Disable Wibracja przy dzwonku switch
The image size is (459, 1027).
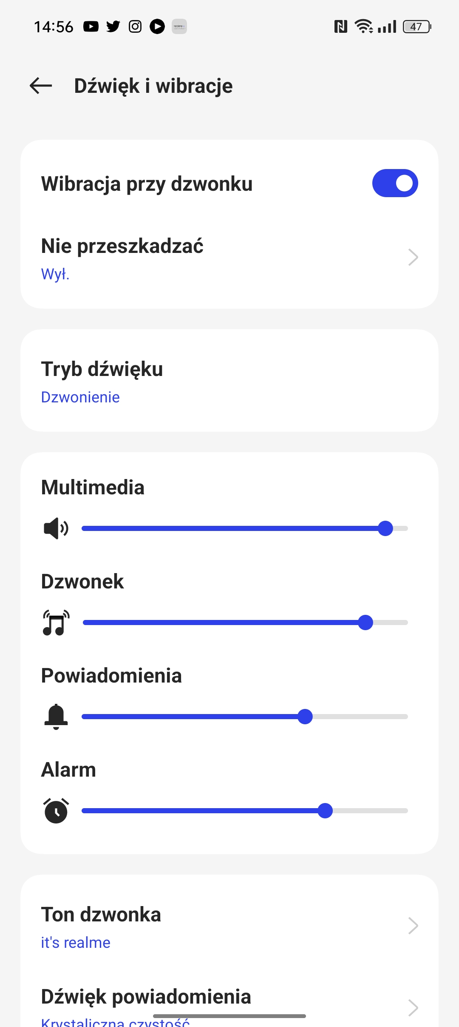coord(395,184)
